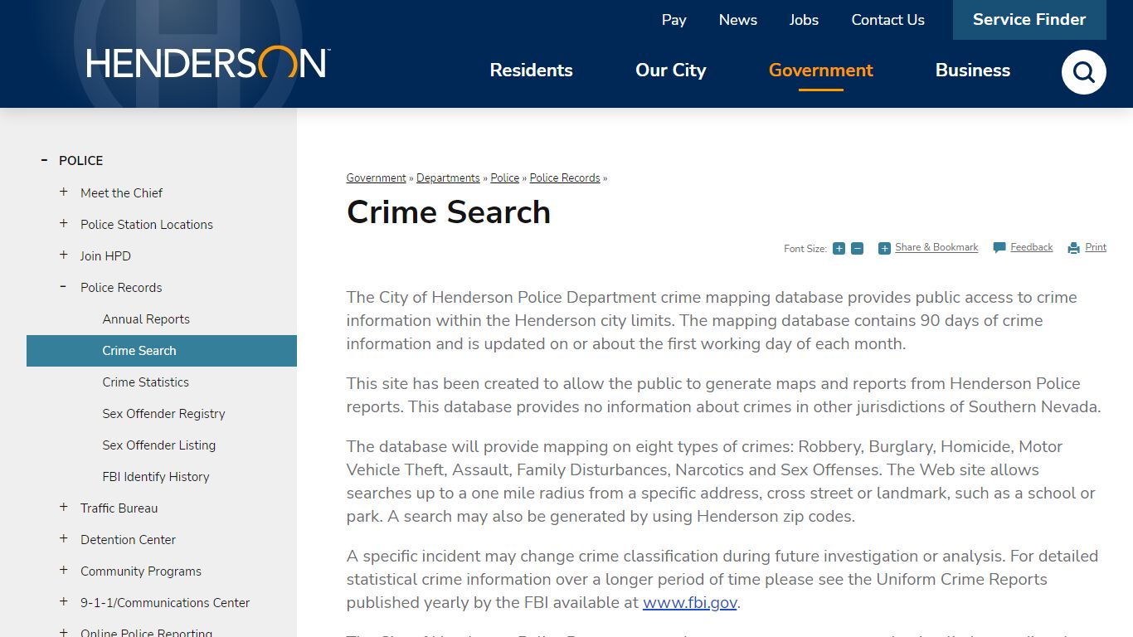Collapse the POLICE section

click(44, 160)
